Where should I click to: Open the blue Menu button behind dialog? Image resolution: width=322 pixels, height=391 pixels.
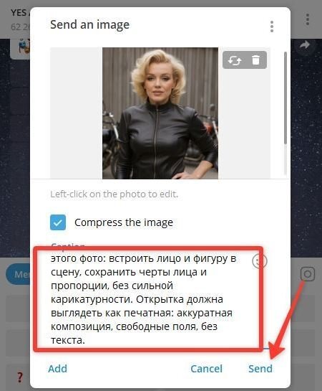pos(17,274)
